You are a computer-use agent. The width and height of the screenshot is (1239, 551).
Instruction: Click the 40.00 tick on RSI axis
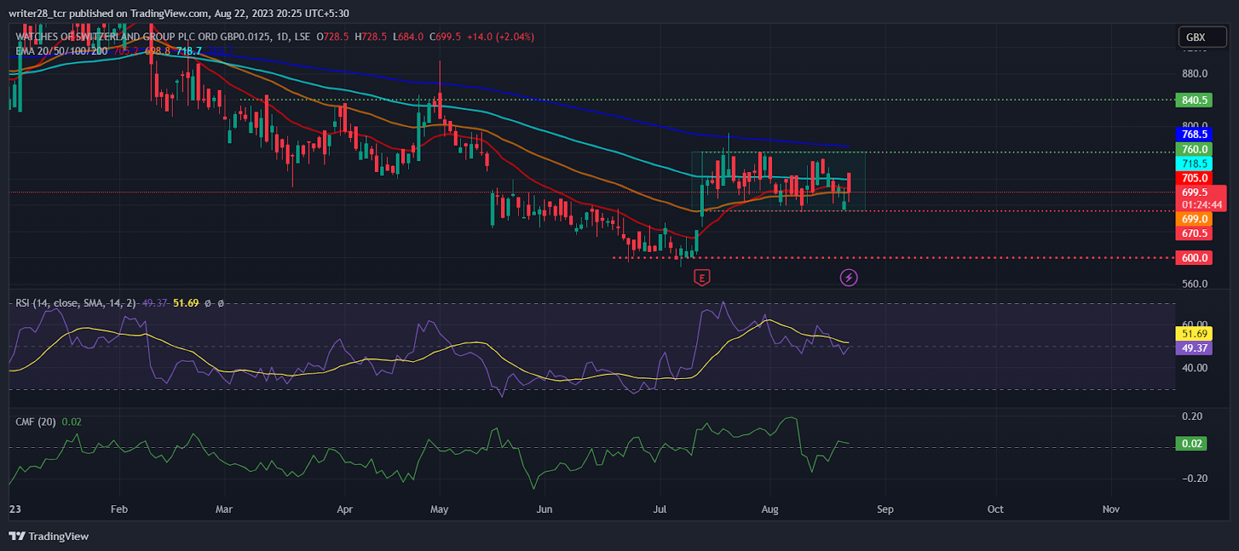pyautogui.click(x=1195, y=368)
